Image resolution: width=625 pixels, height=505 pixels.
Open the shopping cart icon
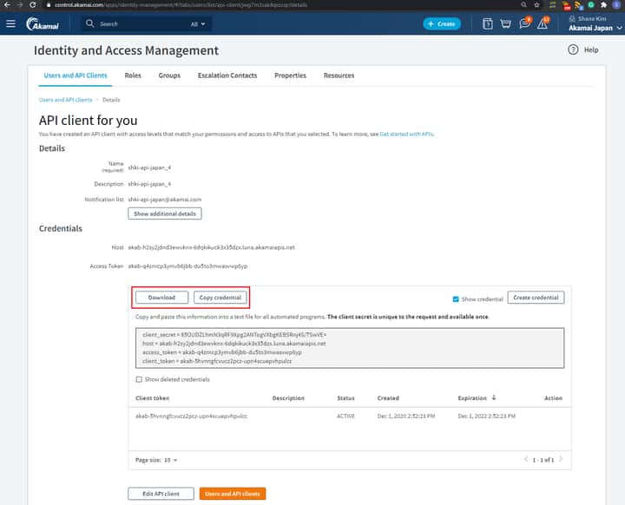coord(506,23)
